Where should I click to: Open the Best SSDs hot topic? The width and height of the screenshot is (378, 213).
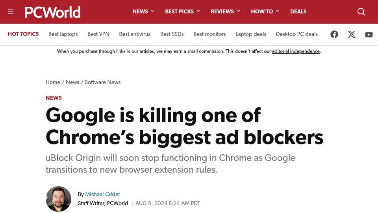[x=172, y=34]
